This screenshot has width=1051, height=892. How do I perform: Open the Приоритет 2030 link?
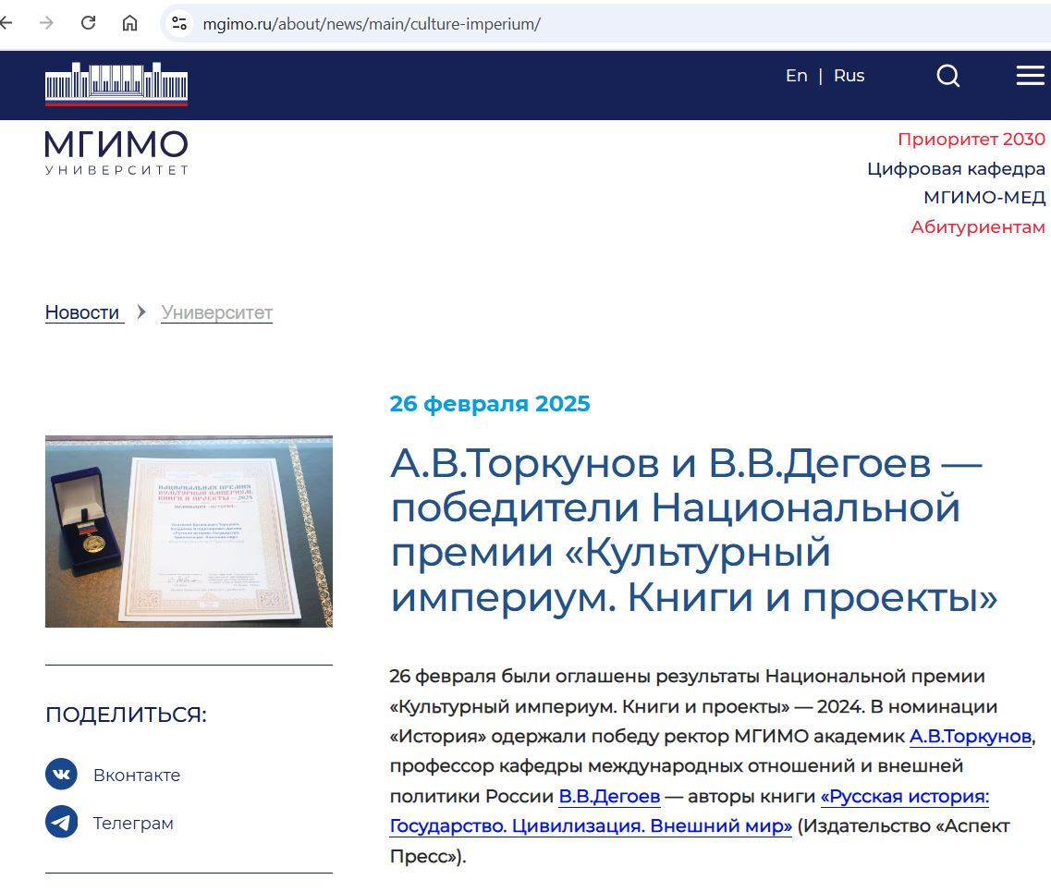coord(972,140)
